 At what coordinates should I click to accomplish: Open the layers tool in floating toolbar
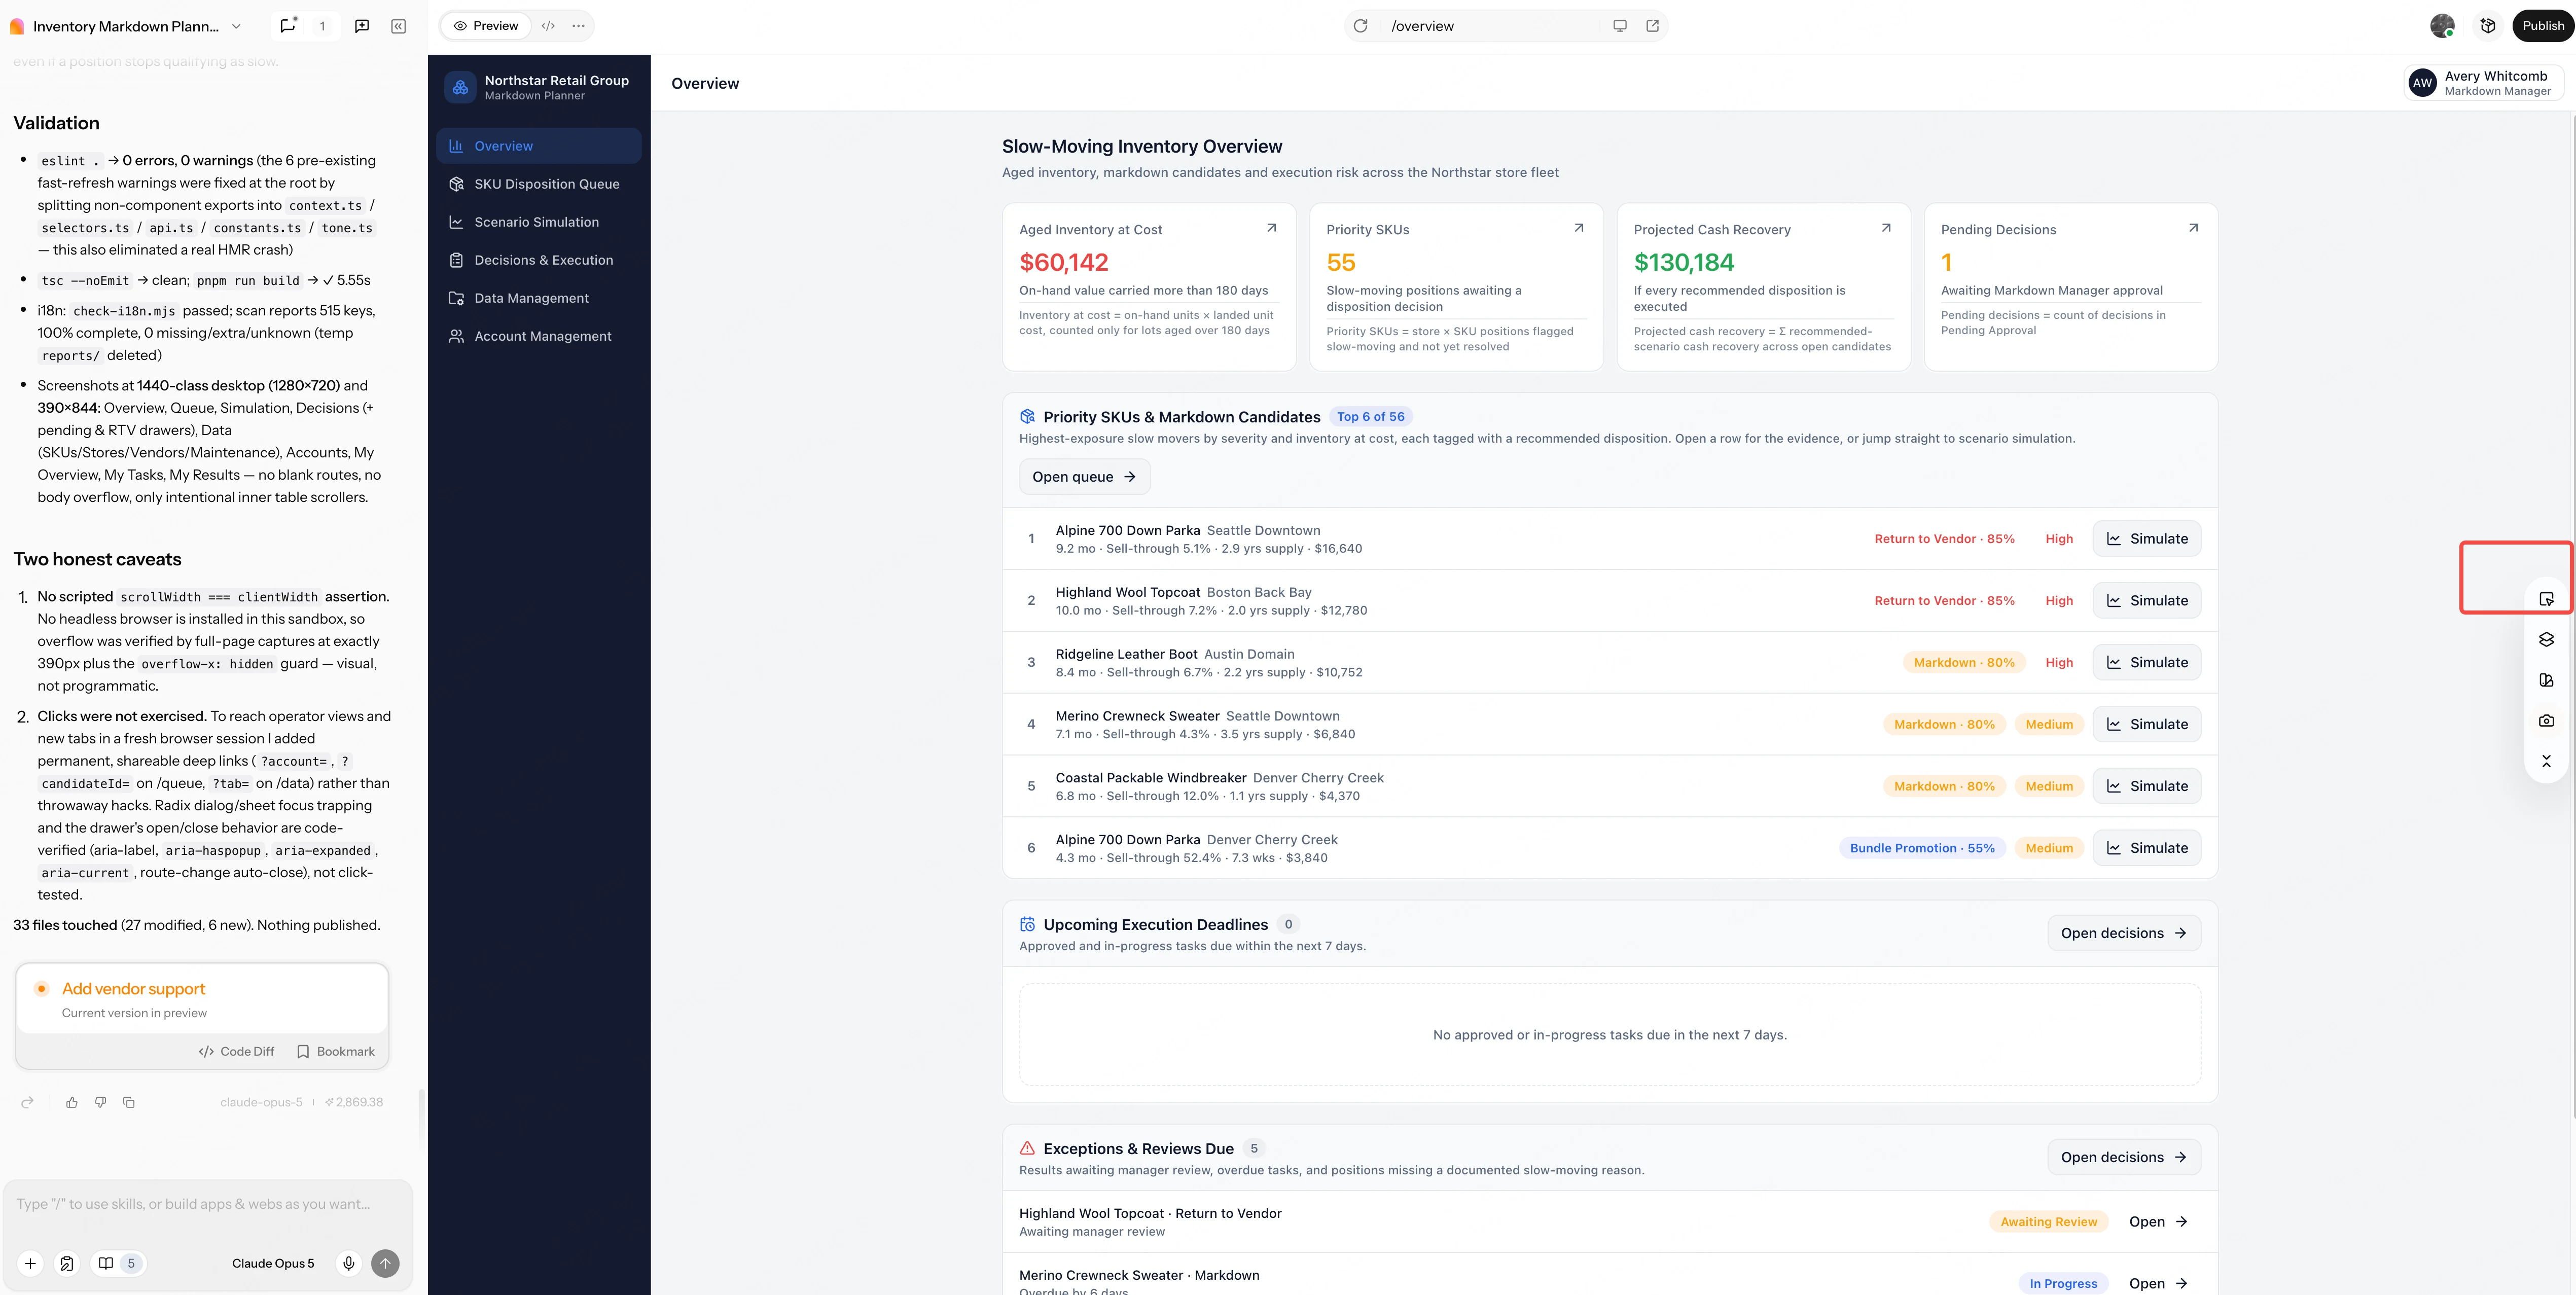[x=2546, y=639]
